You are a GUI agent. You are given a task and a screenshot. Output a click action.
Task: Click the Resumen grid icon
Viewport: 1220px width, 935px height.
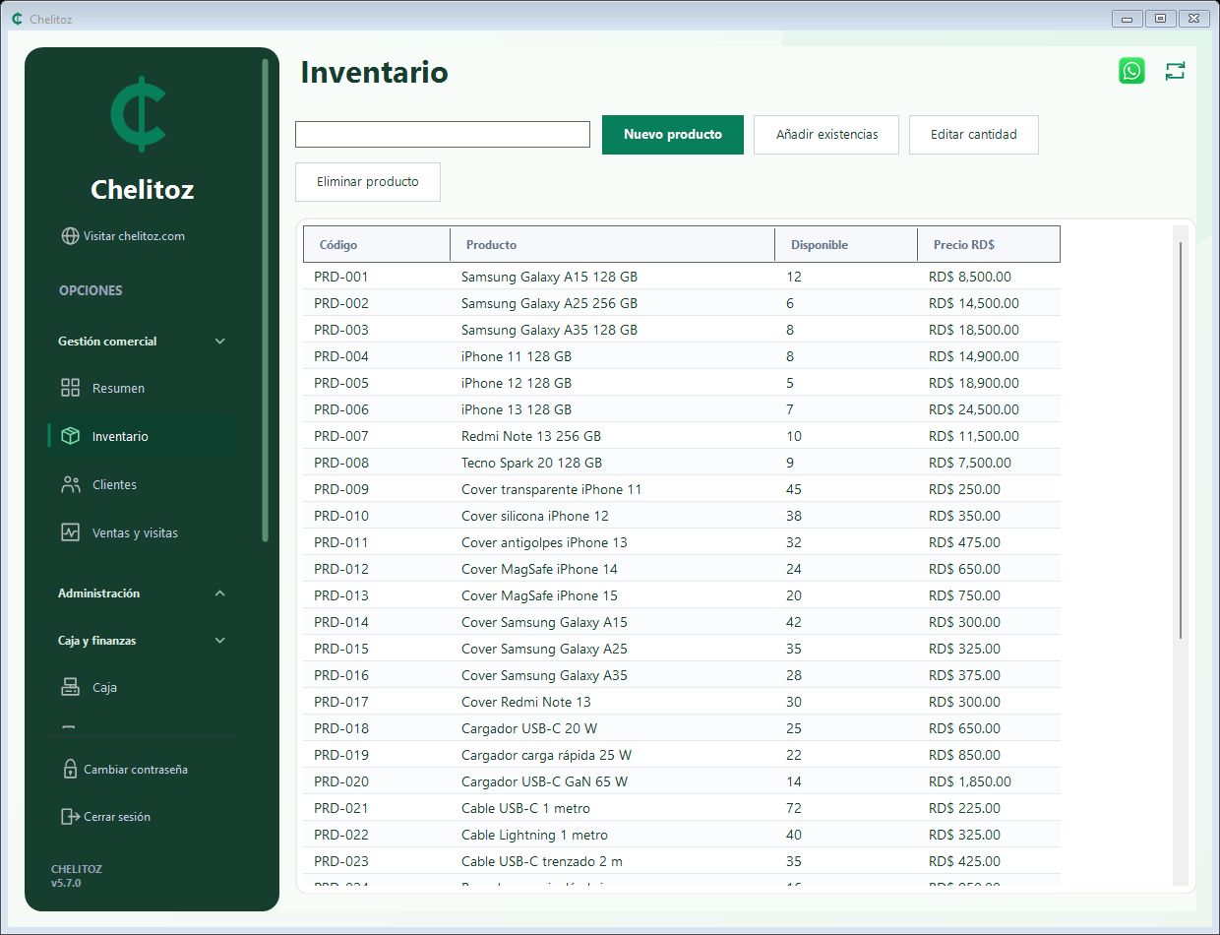(70, 388)
